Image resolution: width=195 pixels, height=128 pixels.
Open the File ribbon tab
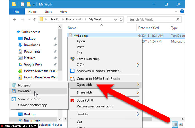coord(17,12)
